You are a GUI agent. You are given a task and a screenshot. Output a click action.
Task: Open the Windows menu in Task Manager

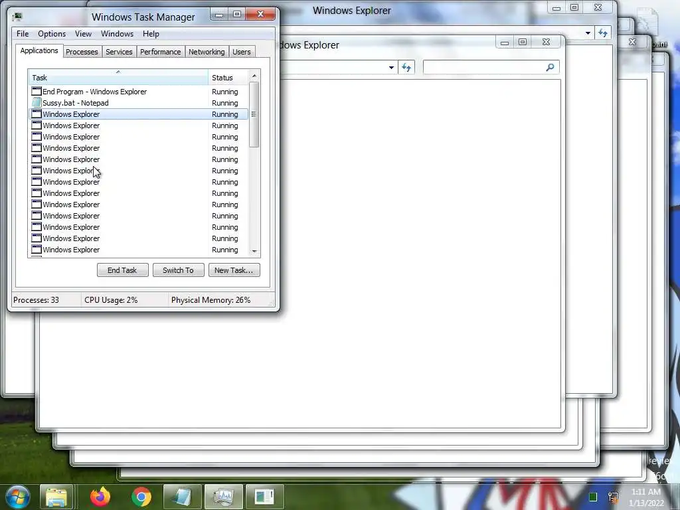(117, 34)
